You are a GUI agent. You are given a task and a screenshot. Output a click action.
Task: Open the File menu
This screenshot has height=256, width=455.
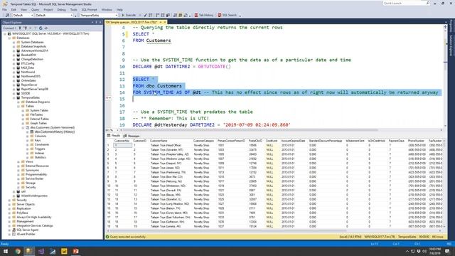pyautogui.click(x=5, y=9)
